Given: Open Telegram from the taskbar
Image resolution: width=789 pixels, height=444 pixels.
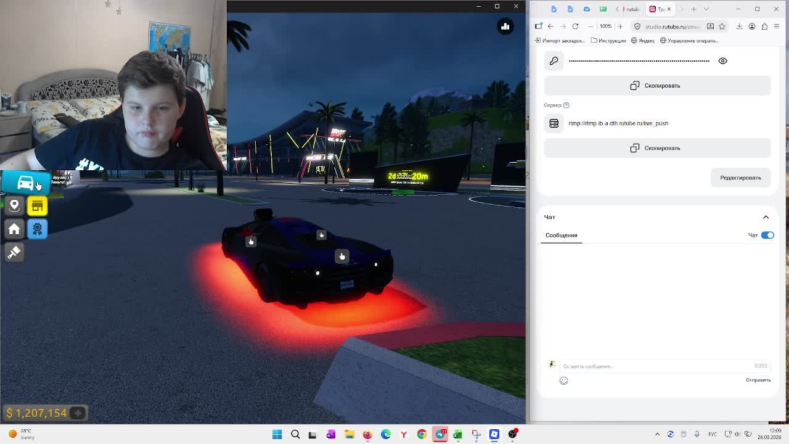Looking at the screenshot, I should 439,434.
